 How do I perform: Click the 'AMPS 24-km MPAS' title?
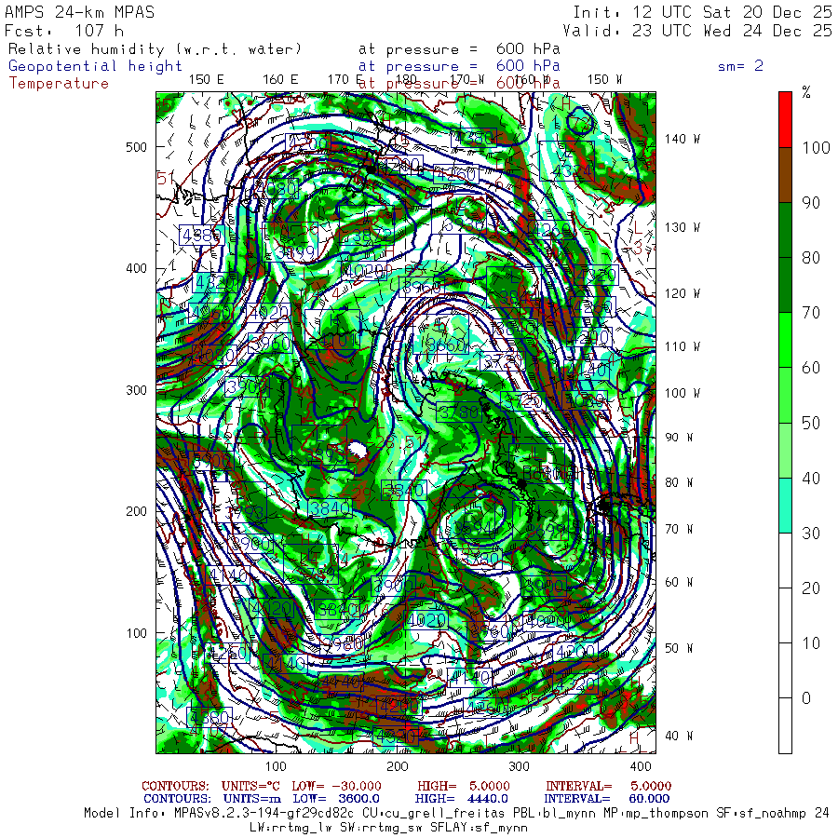(x=80, y=12)
